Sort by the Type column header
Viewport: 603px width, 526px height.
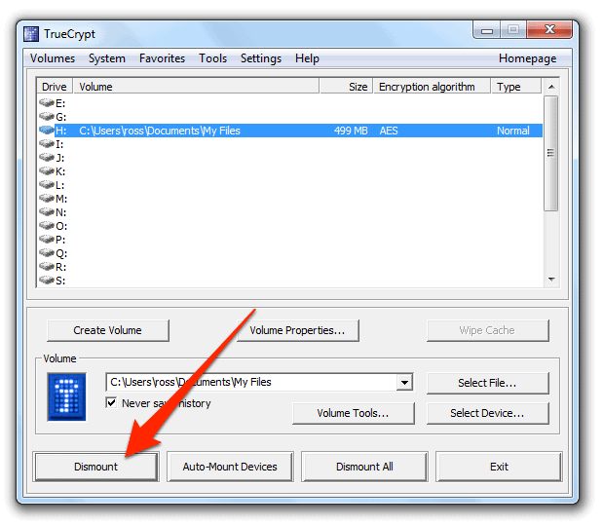pos(516,87)
